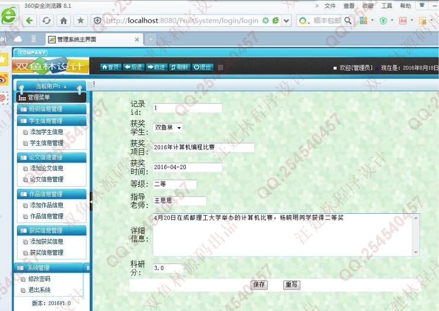The width and height of the screenshot is (439, 311).
Task: Open 论文信息管理 sub-item link
Action: tap(47, 179)
